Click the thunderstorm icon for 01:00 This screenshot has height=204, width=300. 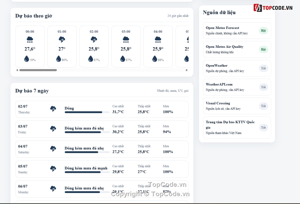[62, 40]
